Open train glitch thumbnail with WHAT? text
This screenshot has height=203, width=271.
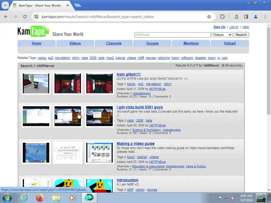[x=100, y=83]
